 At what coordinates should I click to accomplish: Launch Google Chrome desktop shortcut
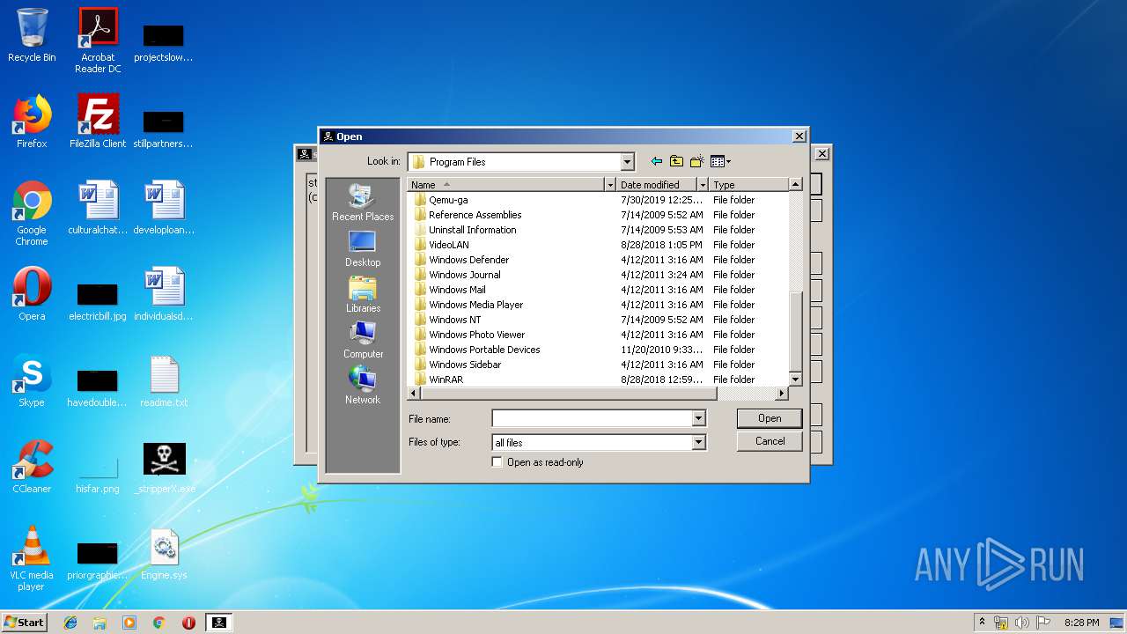click(x=32, y=213)
